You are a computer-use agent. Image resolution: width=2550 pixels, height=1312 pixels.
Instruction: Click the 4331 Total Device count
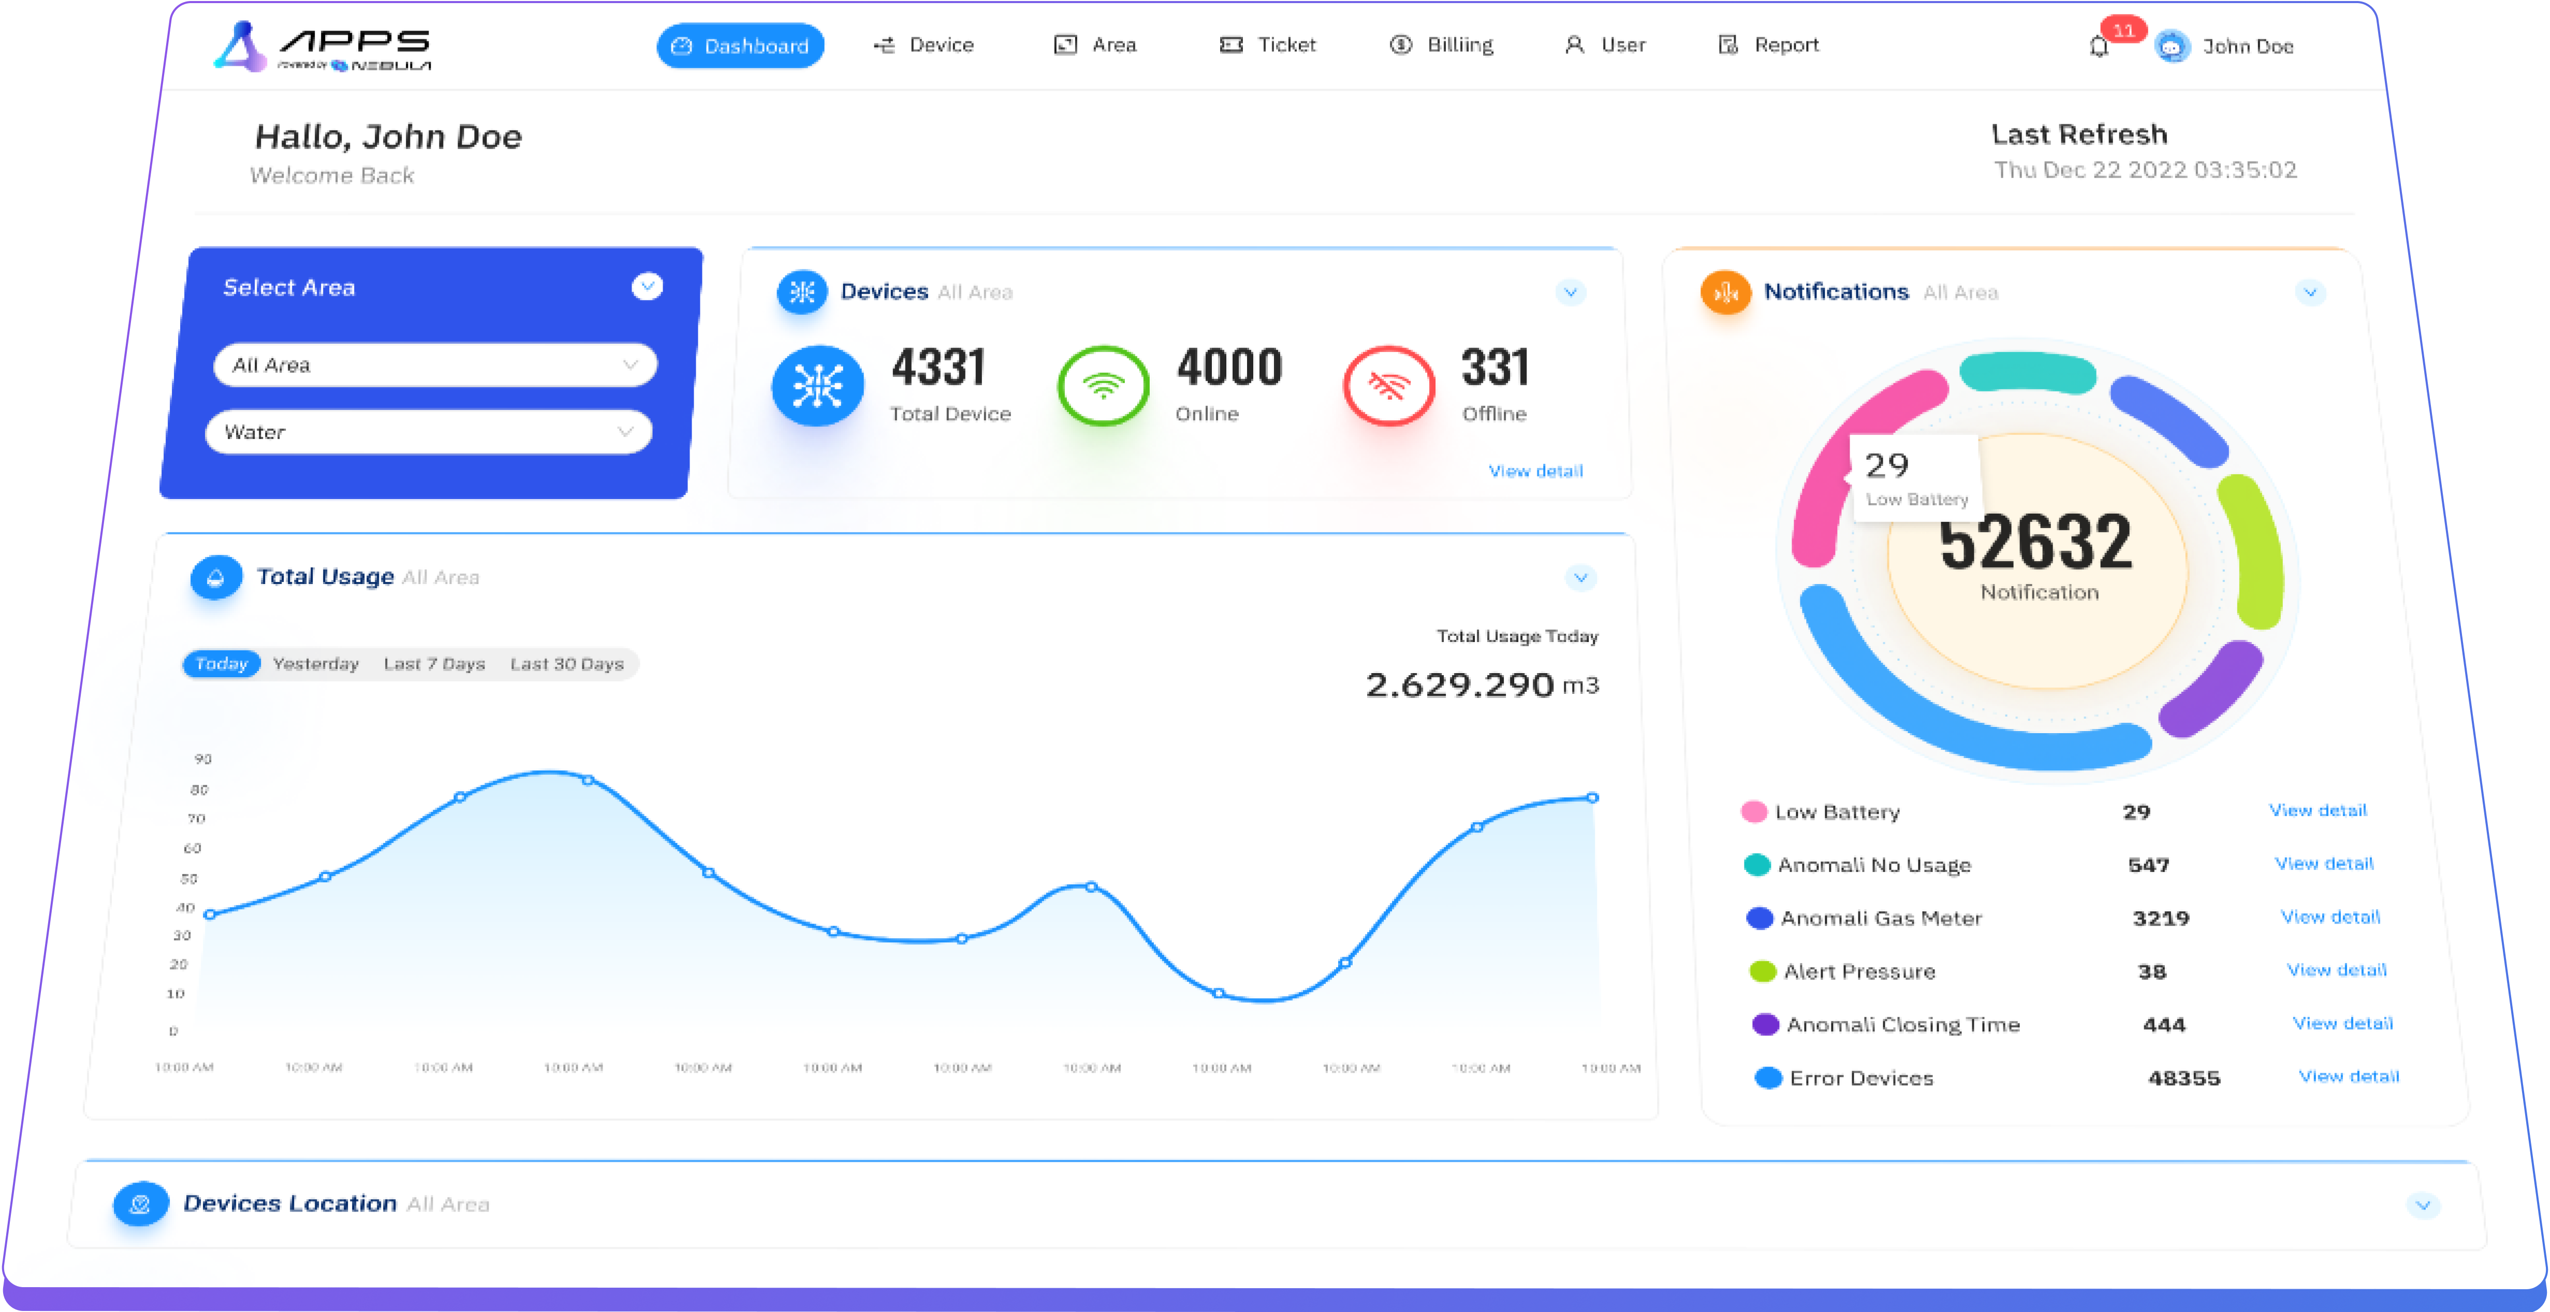939,368
